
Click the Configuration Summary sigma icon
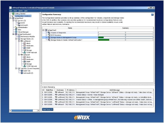[13, 16]
